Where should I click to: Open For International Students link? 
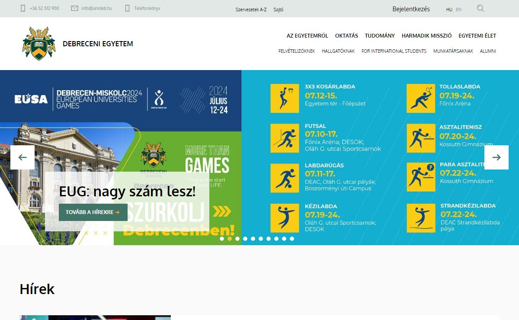(x=394, y=51)
